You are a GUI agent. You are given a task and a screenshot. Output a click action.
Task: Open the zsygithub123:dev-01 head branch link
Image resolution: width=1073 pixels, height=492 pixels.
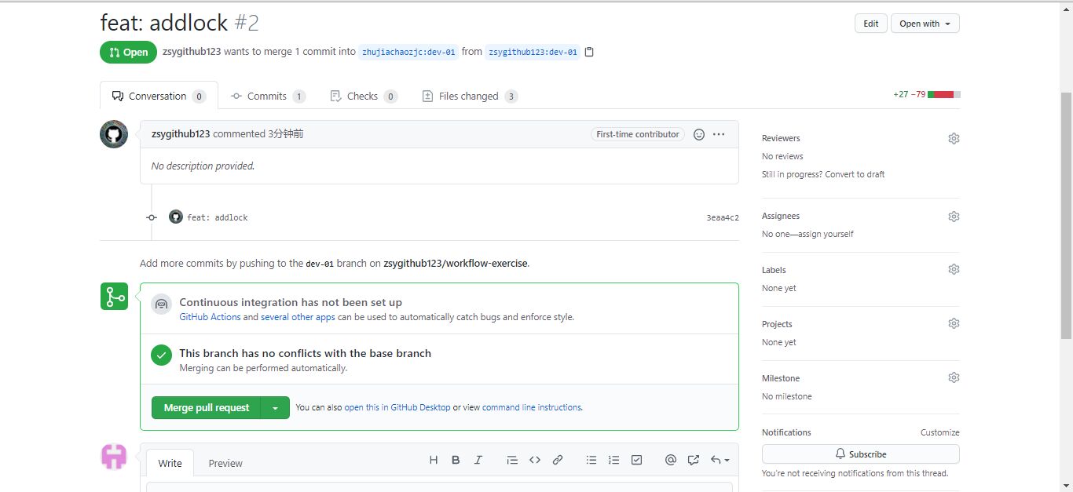(533, 53)
